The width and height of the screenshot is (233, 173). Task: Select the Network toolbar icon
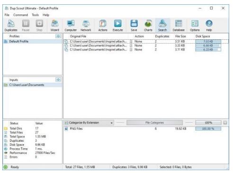[x=86, y=25]
